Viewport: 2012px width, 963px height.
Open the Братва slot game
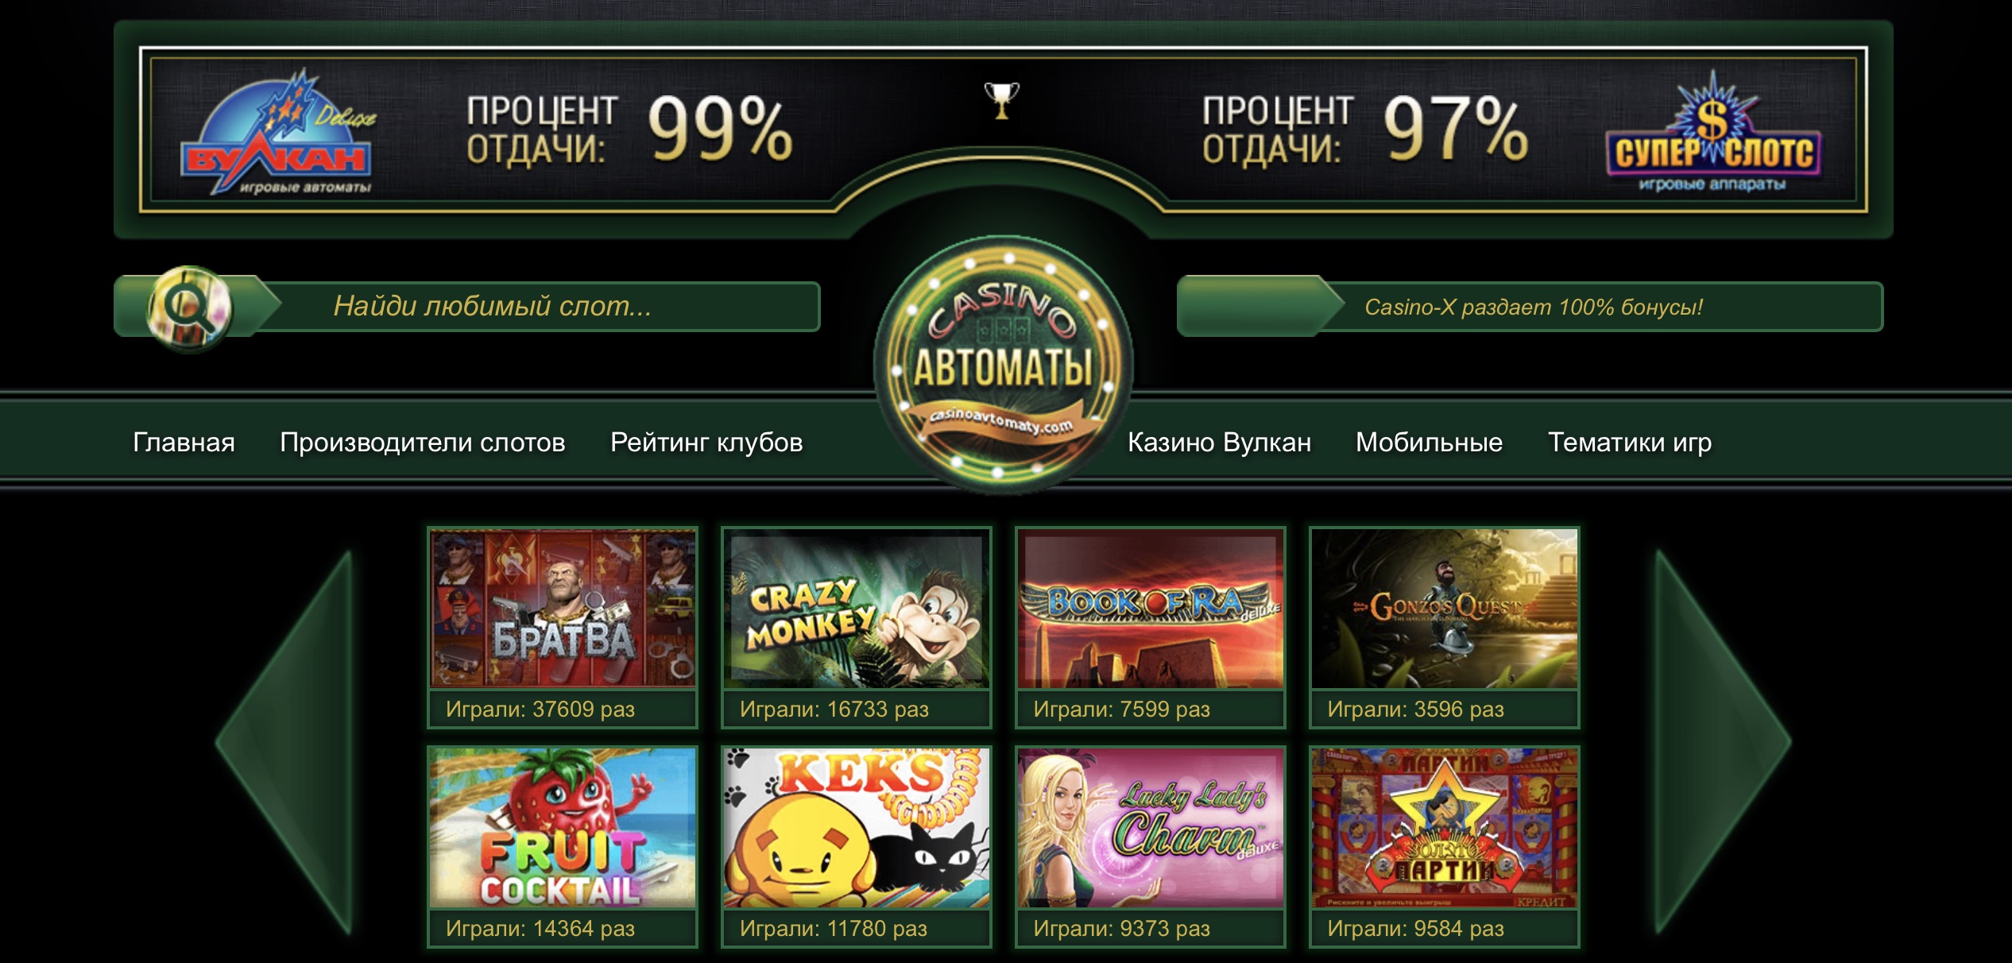pos(563,627)
